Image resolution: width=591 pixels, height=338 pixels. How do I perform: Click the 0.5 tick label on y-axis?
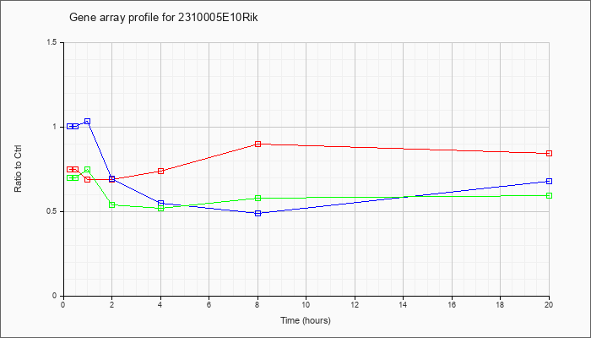pos(52,211)
